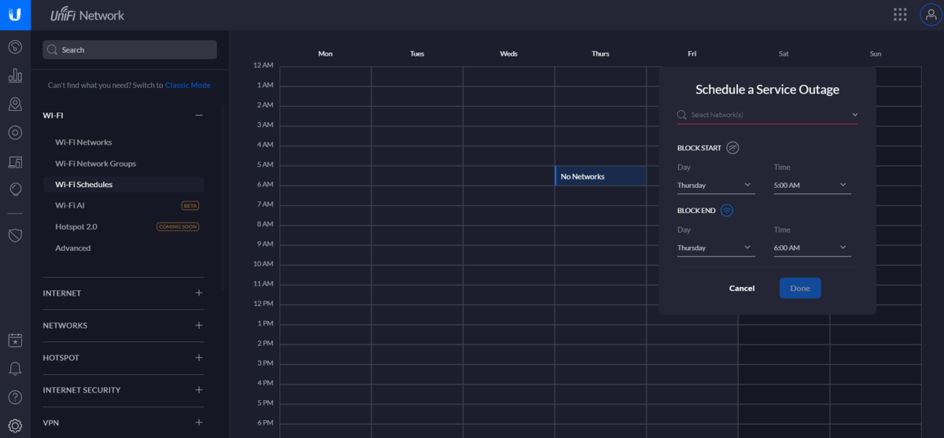Open the app grid switcher icon
944x438 pixels.
pyautogui.click(x=900, y=15)
